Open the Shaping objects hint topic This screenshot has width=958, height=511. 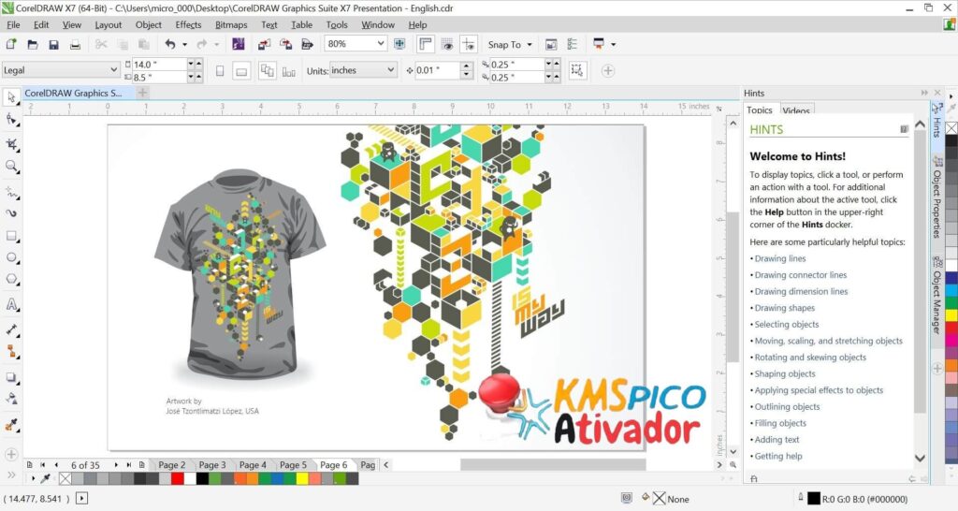(785, 374)
